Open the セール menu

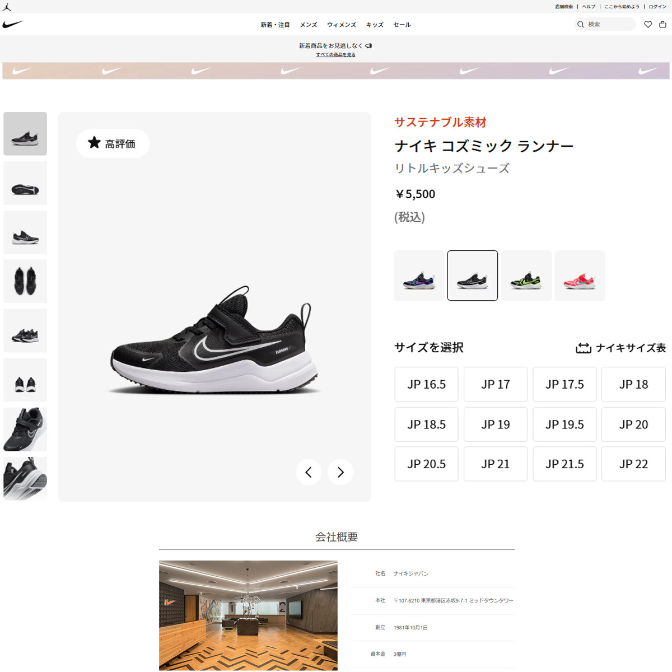click(x=402, y=25)
